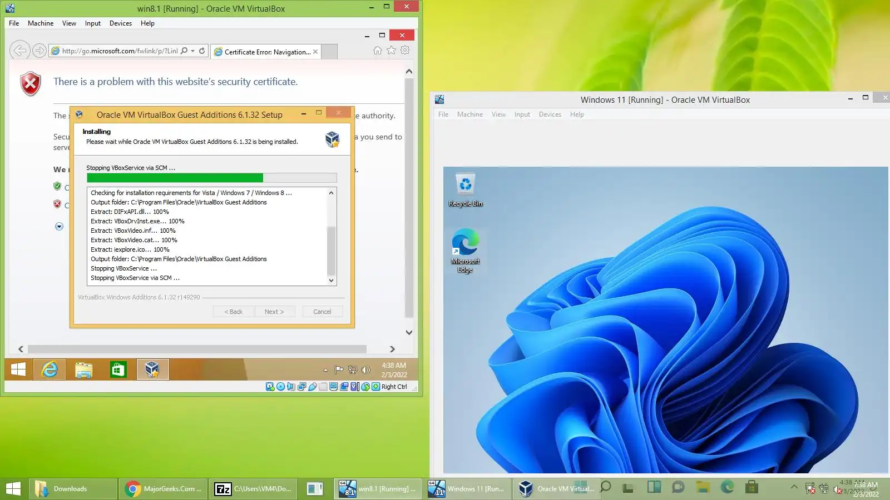This screenshot has height=500, width=890.
Task: Open the Windows Store on guest taskbar
Action: pyautogui.click(x=118, y=369)
